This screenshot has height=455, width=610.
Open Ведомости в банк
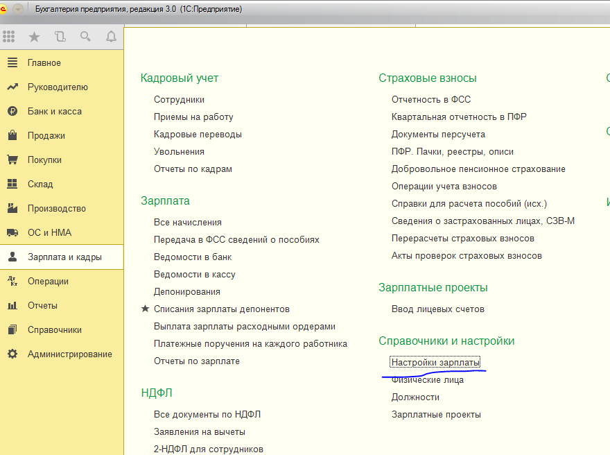[193, 257]
